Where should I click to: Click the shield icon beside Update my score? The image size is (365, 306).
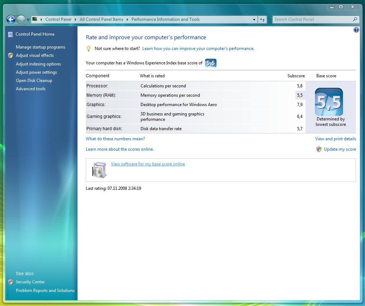(x=319, y=149)
